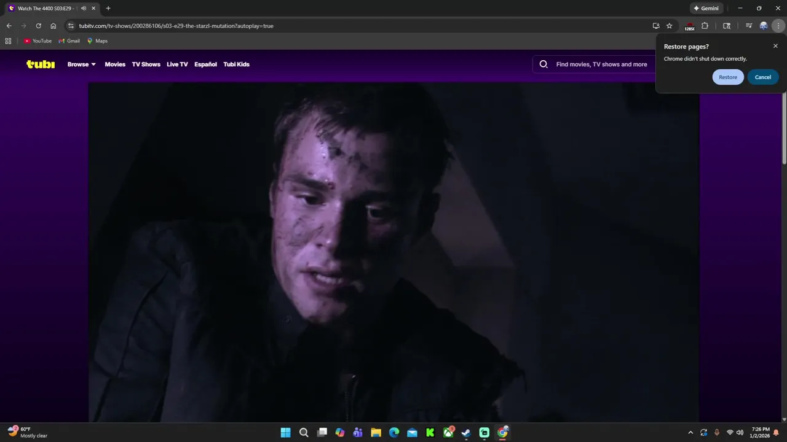The height and width of the screenshot is (442, 787).
Task: View site information icon in address bar
Action: click(x=71, y=26)
